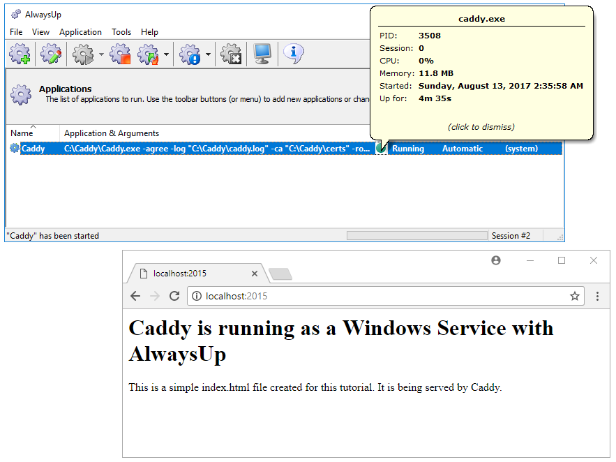Maximize the browser window
The width and height of the screenshot is (616, 462).
pyautogui.click(x=562, y=260)
